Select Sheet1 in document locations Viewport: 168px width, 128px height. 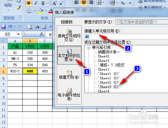(103, 69)
